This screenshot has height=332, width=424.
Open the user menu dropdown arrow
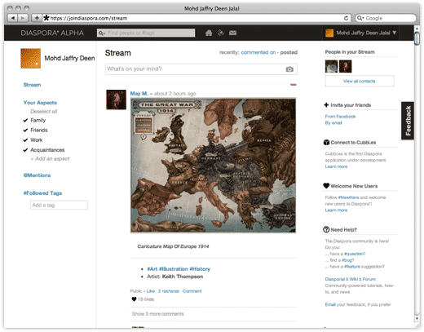click(x=394, y=33)
